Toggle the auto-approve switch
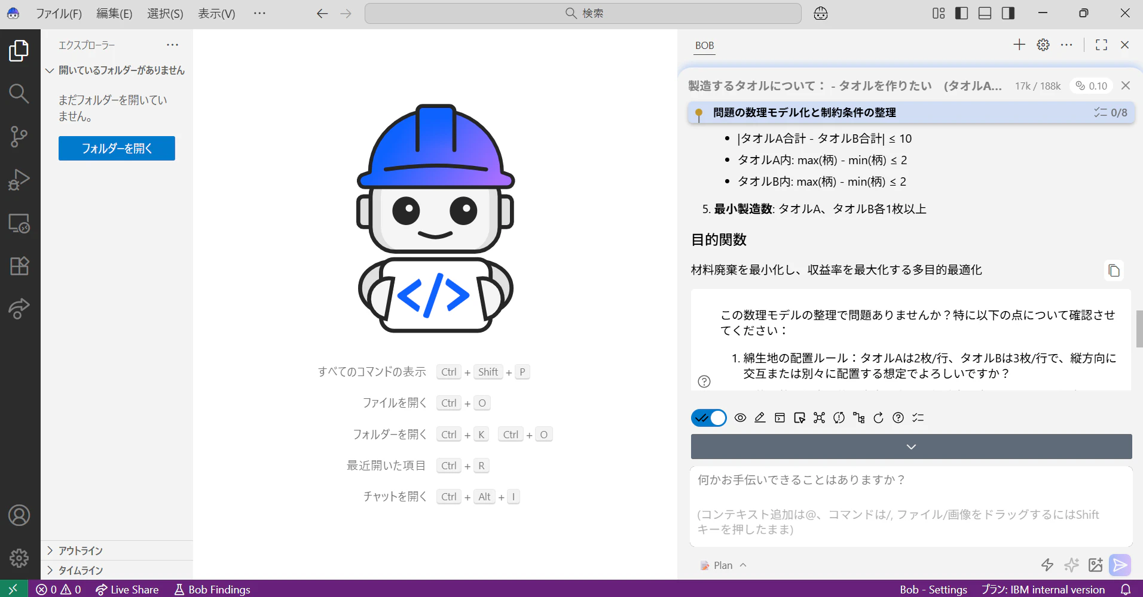 pos(709,418)
